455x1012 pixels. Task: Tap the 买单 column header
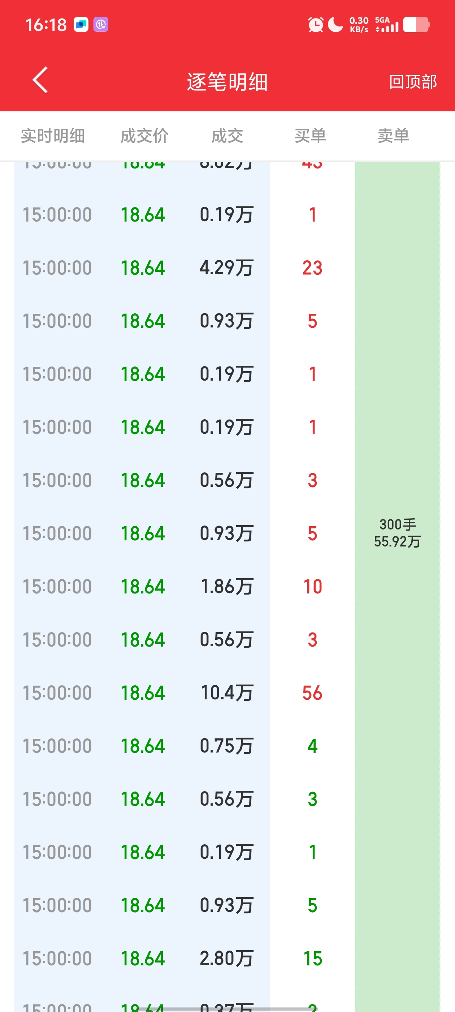click(x=310, y=136)
